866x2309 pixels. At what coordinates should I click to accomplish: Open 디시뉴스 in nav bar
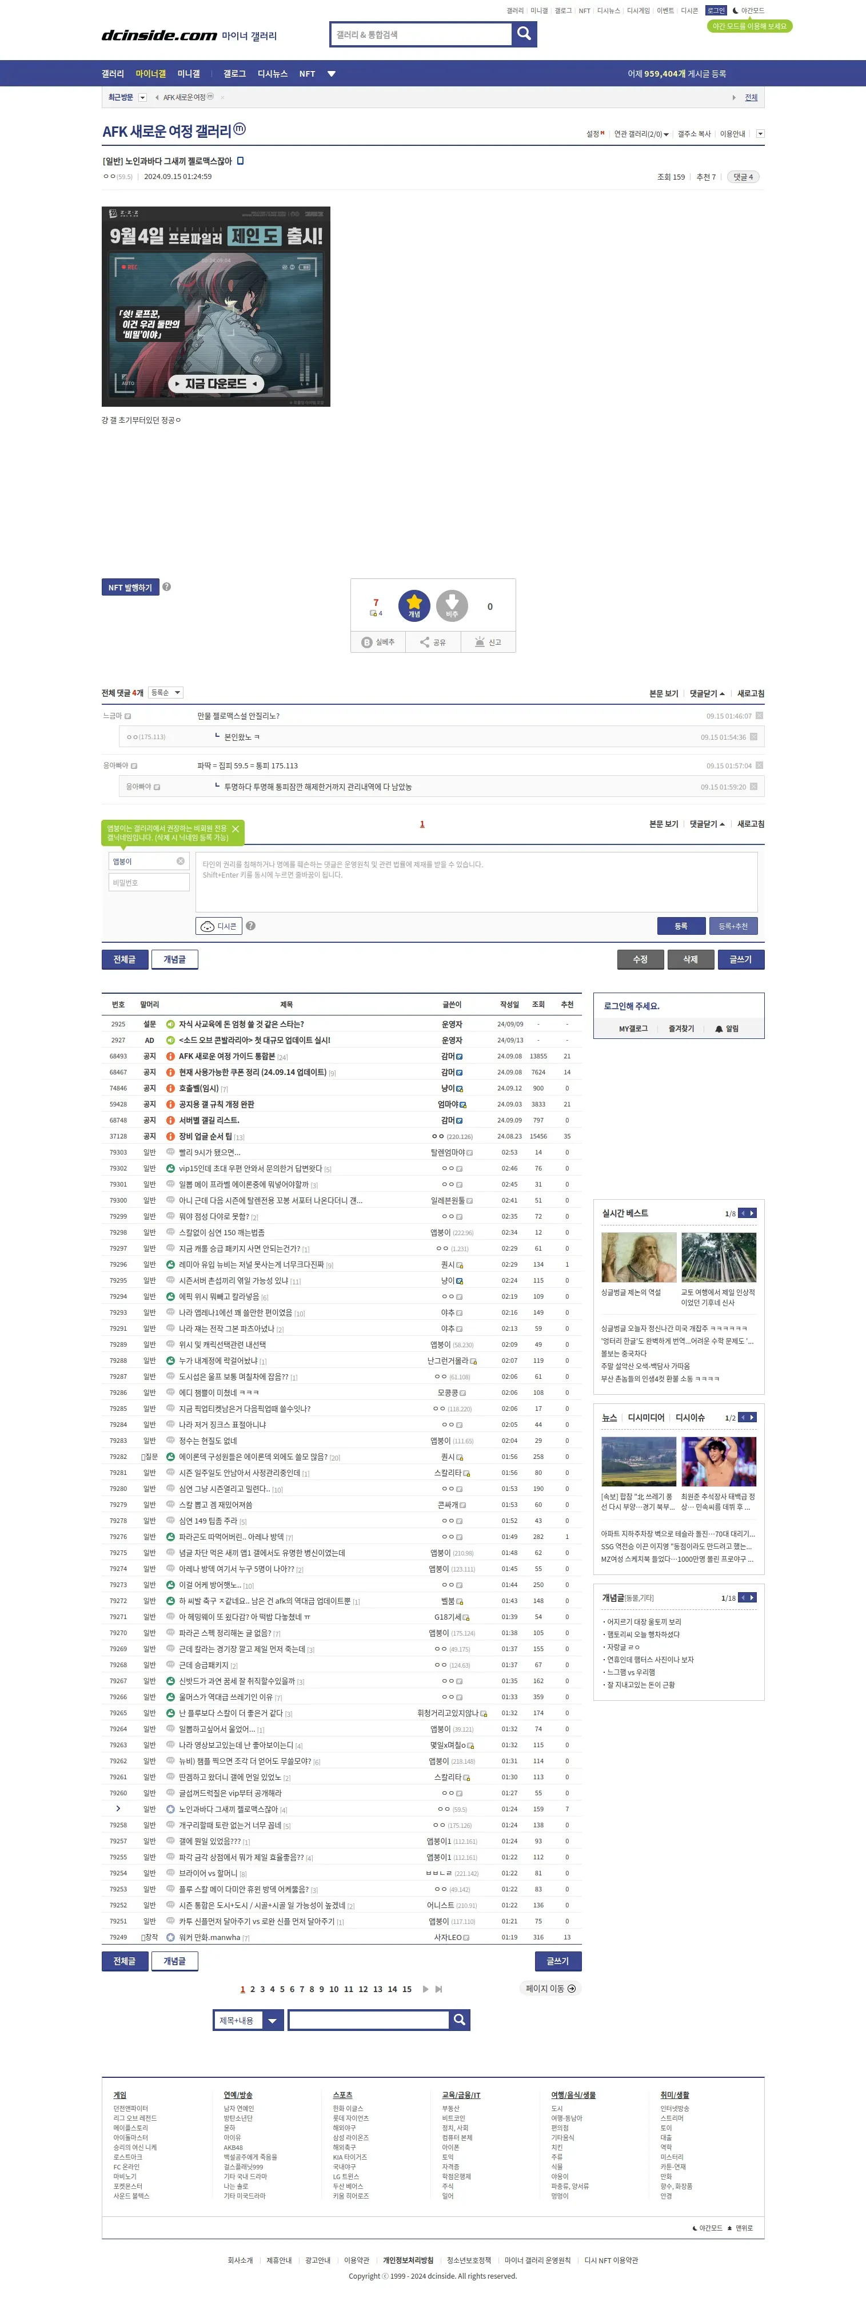(x=272, y=73)
